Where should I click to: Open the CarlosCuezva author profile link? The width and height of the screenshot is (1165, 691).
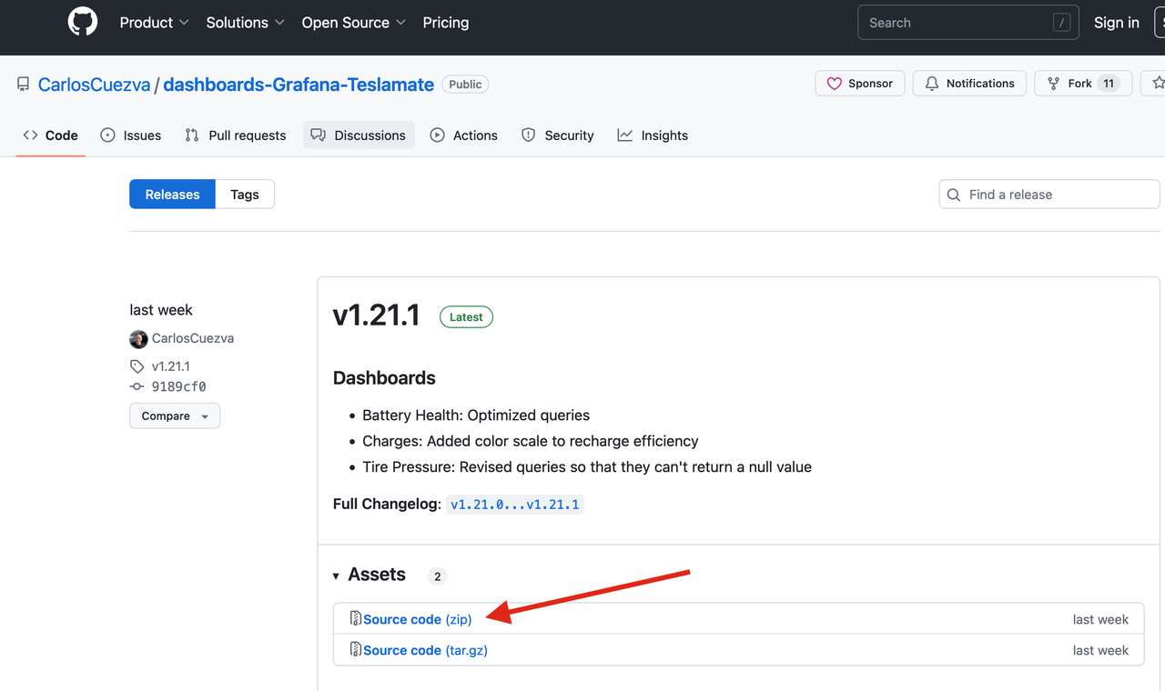193,338
